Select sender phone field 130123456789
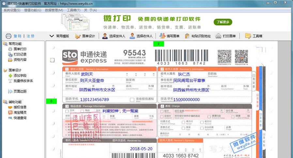The width and height of the screenshot is (293, 158). (94, 99)
